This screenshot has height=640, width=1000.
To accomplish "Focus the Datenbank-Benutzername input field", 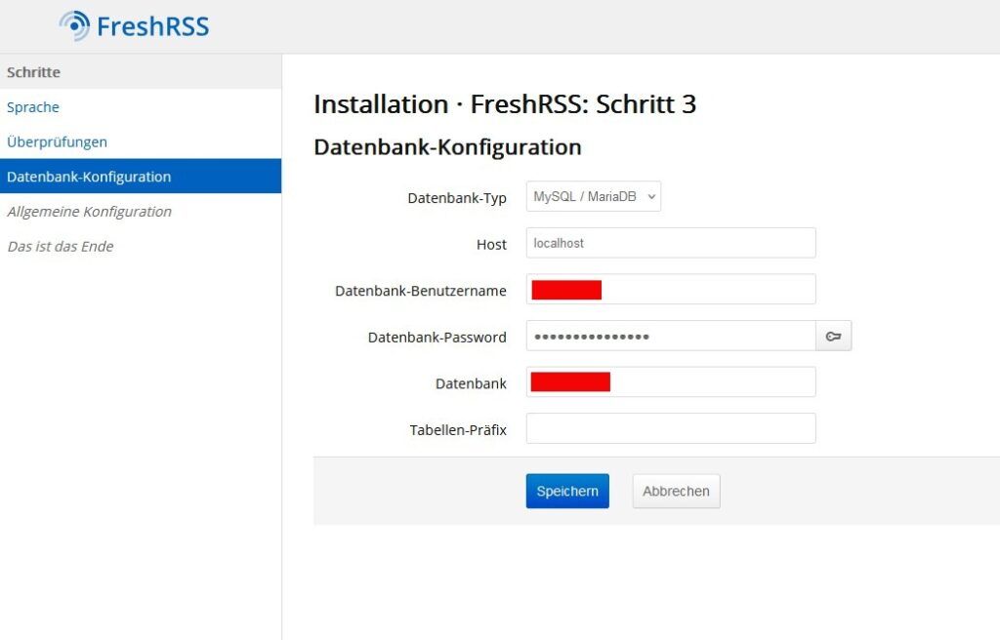I will [x=671, y=290].
